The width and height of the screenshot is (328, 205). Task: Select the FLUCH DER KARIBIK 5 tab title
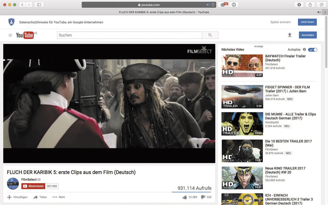pos(164,12)
